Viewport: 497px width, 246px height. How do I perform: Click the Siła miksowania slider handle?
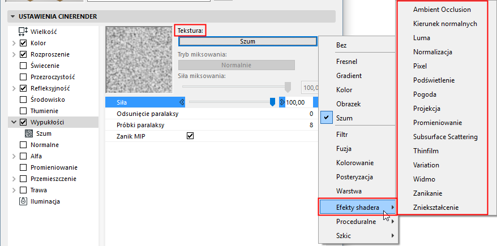pyautogui.click(x=288, y=87)
